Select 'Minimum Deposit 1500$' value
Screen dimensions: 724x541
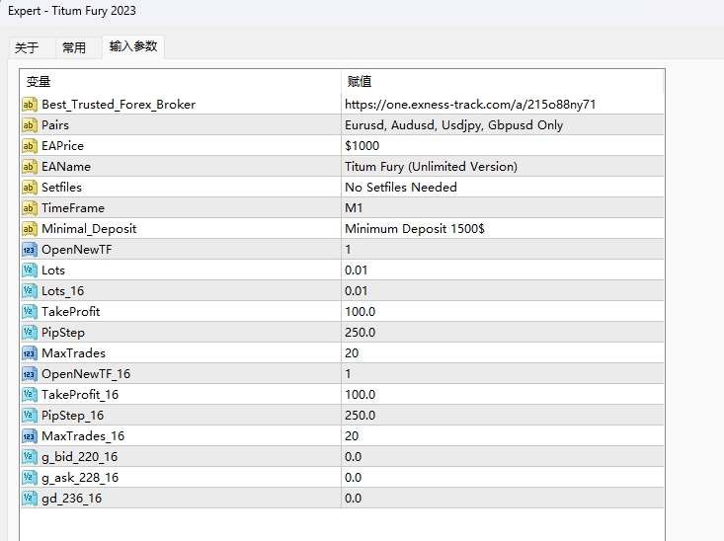click(x=415, y=229)
